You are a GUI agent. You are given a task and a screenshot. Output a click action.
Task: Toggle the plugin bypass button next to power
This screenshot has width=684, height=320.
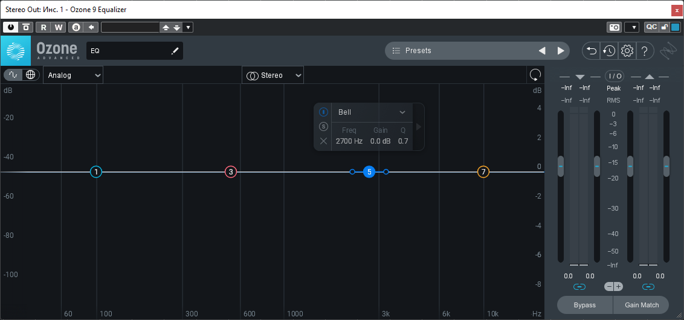click(x=26, y=27)
